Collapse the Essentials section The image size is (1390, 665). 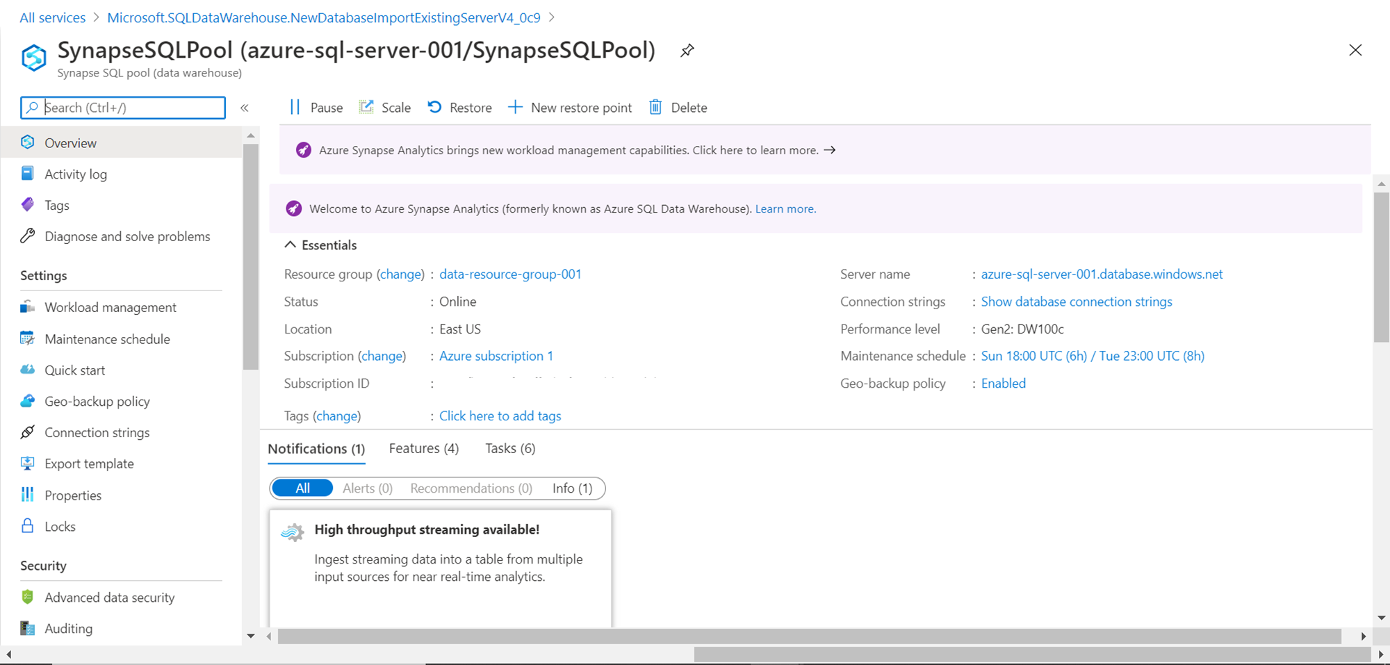point(291,245)
